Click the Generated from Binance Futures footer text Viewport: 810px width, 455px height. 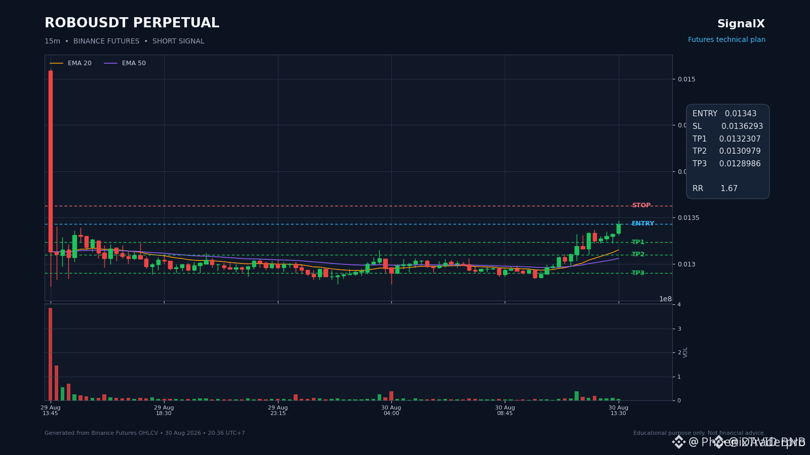(145, 433)
